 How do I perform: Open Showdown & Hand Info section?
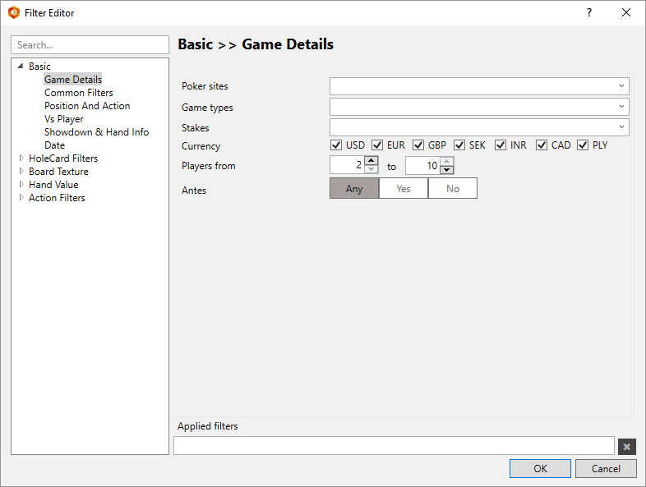(x=96, y=132)
